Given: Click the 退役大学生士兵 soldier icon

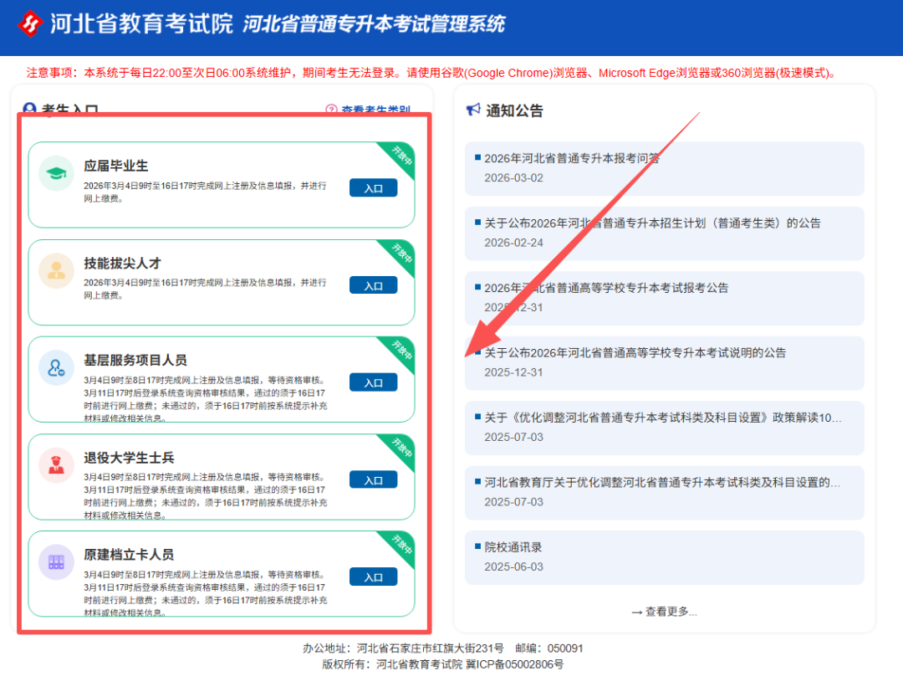Looking at the screenshot, I should [56, 464].
